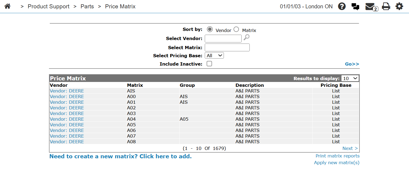Image resolution: width=409 pixels, height=176 pixels.
Task: Click the Group column header
Action: pos(187,85)
